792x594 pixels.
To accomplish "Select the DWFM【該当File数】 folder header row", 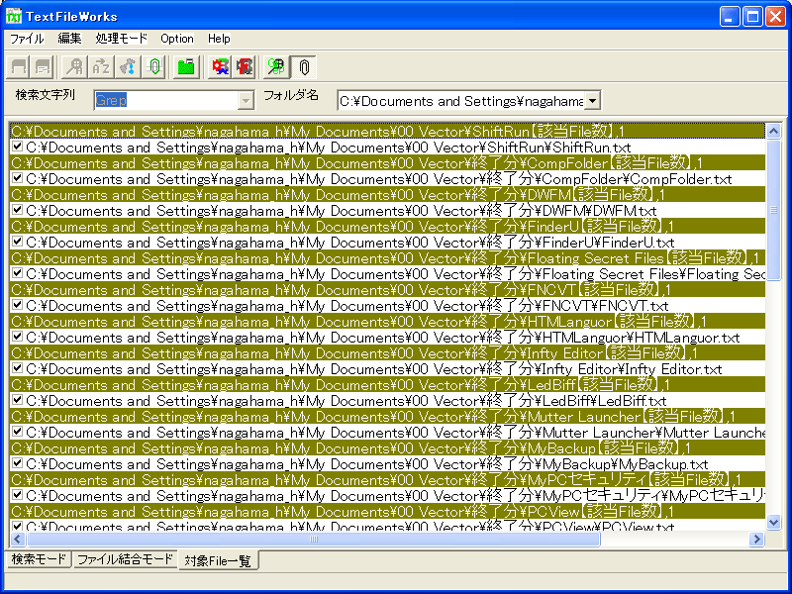I will click(387, 194).
